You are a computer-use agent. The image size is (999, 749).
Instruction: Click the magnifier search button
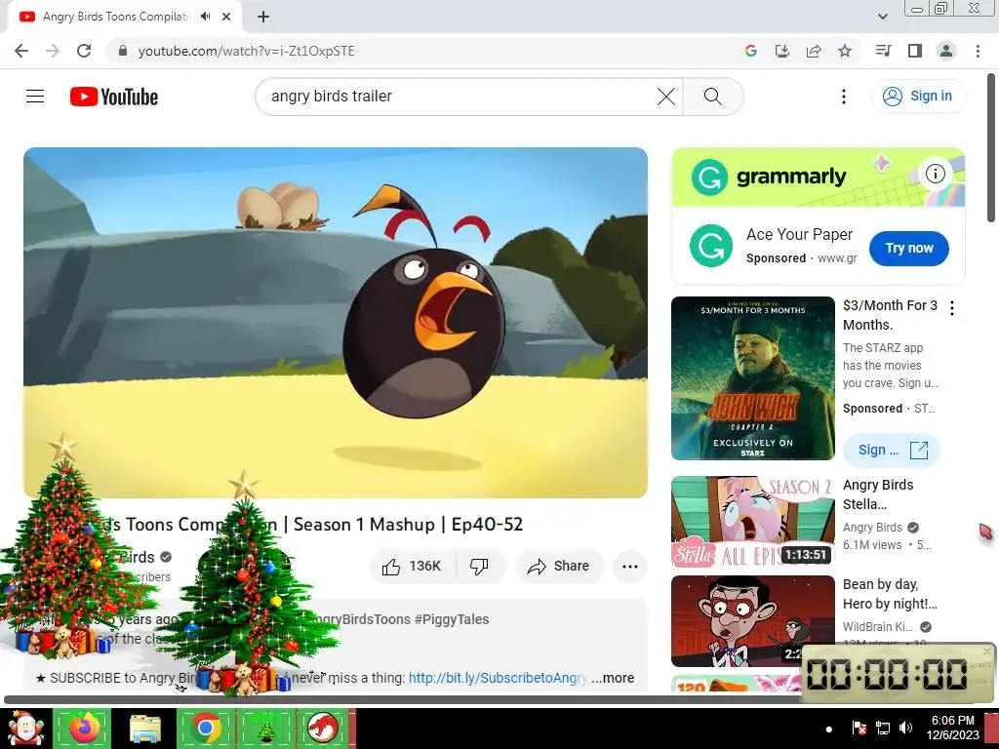pos(713,97)
